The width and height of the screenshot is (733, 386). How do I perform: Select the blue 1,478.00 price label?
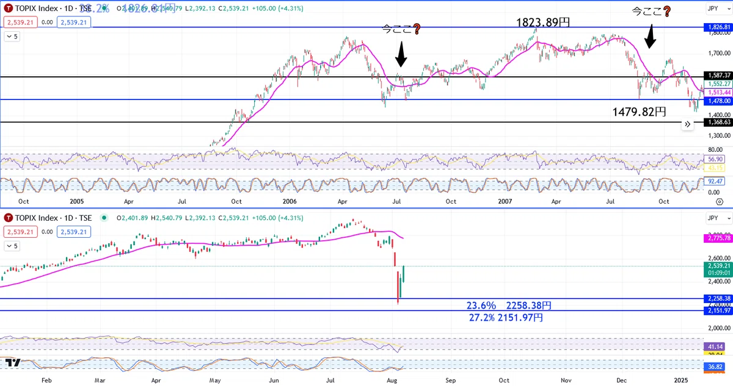pyautogui.click(x=718, y=101)
